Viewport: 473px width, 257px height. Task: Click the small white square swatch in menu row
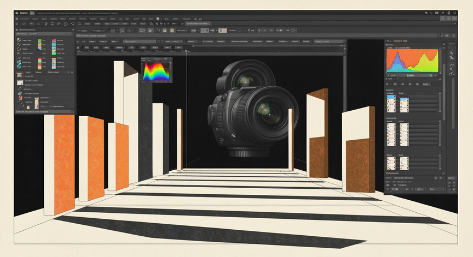pyautogui.click(x=158, y=19)
